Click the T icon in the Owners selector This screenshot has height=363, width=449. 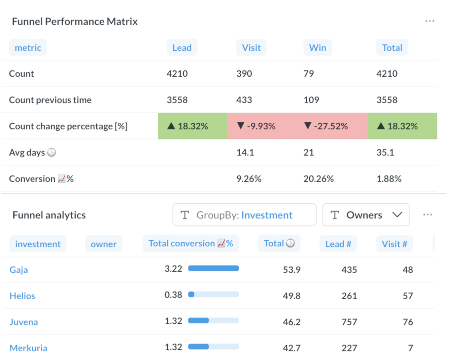coord(335,215)
